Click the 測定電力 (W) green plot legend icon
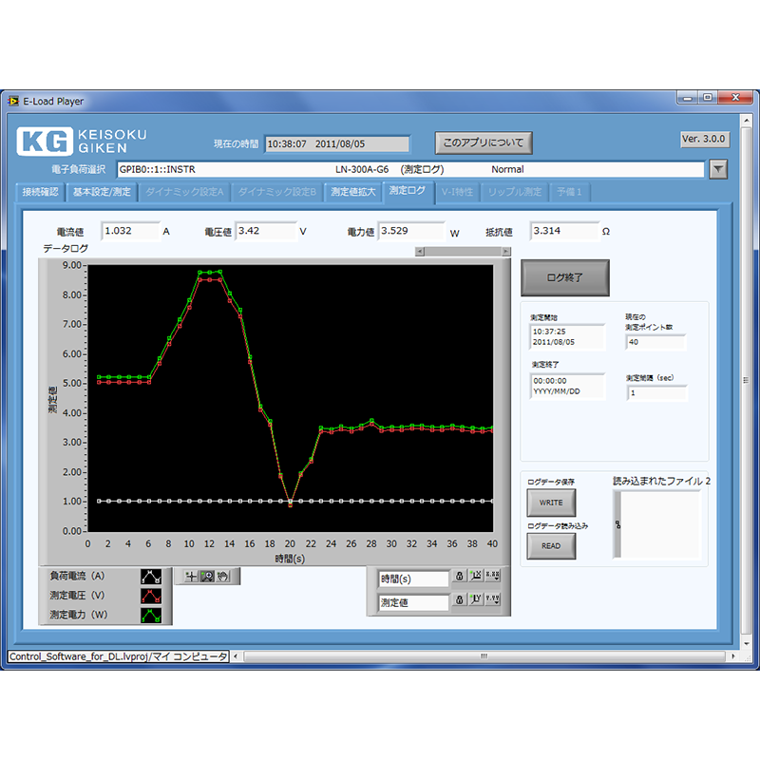 [150, 615]
